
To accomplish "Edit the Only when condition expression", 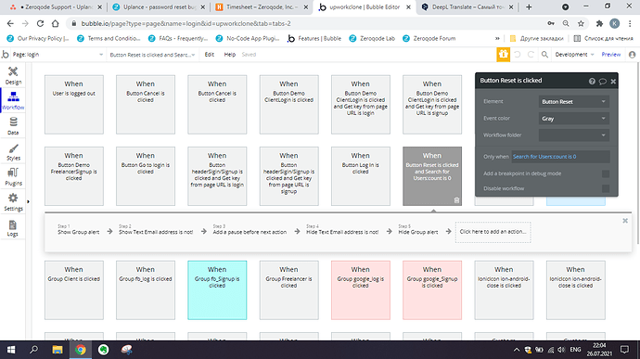I will tap(560, 157).
